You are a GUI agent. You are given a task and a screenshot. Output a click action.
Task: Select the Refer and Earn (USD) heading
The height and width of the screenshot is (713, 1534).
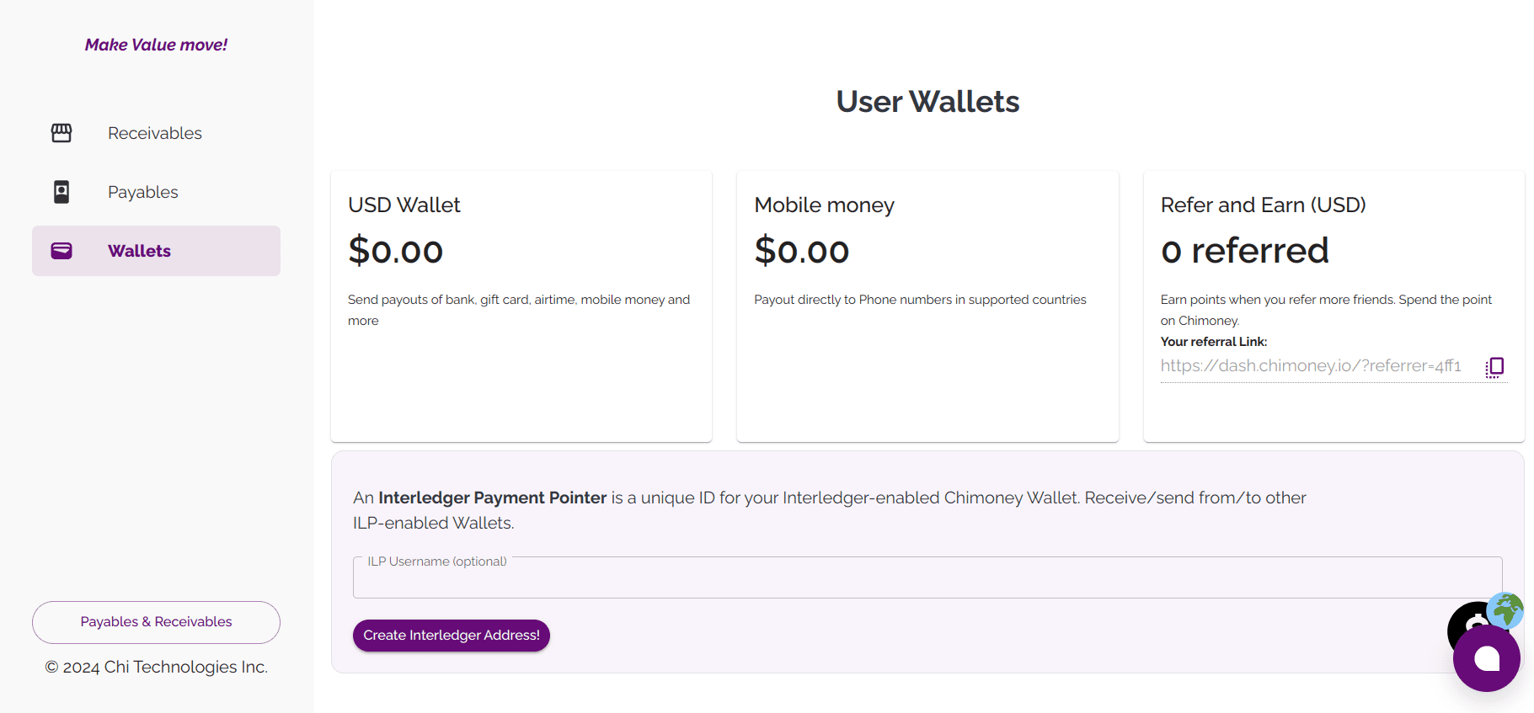click(x=1263, y=205)
